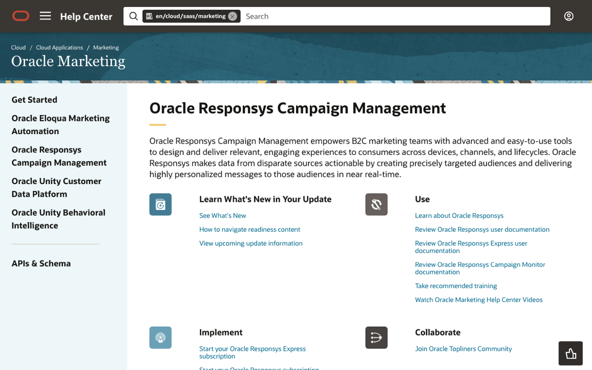This screenshot has height=370, width=592.
Task: Open APIs & Schema sidebar item
Action: point(41,263)
